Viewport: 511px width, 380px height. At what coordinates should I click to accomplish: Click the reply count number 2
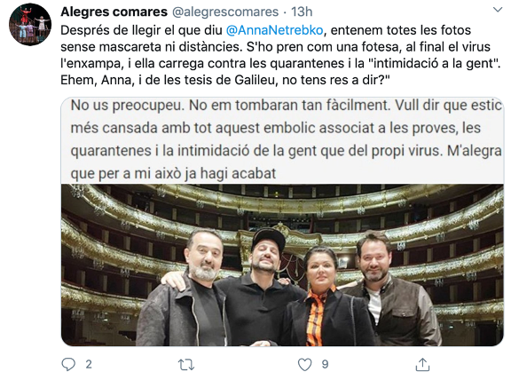coord(89,364)
